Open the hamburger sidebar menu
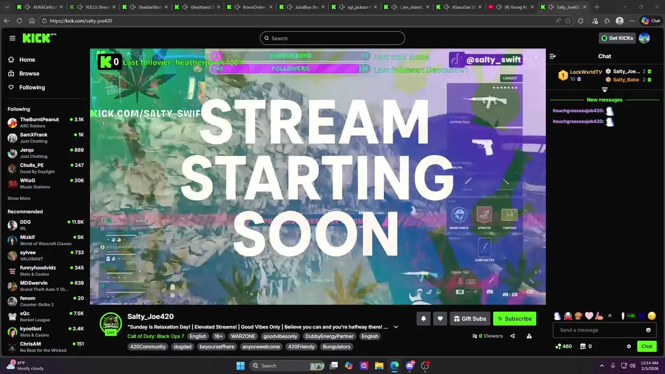The width and height of the screenshot is (665, 374). pos(12,38)
